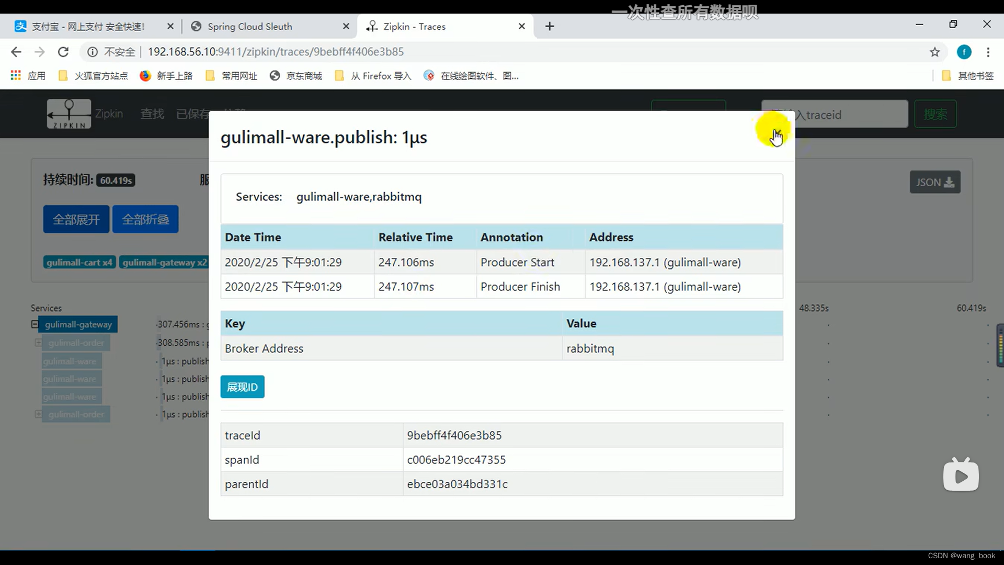Click the traceid search input

(835, 114)
